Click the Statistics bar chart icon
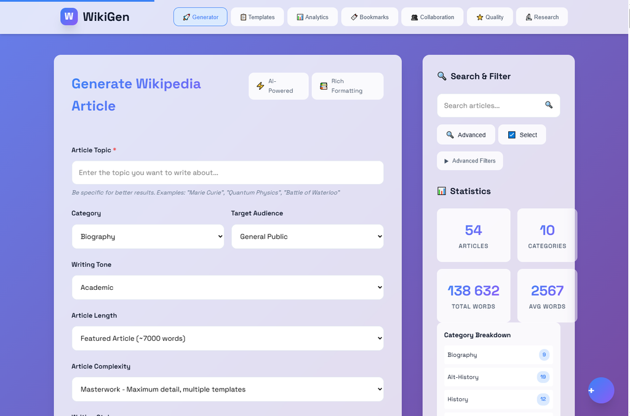Screen dimensions: 630x416 pyautogui.click(x=441, y=191)
